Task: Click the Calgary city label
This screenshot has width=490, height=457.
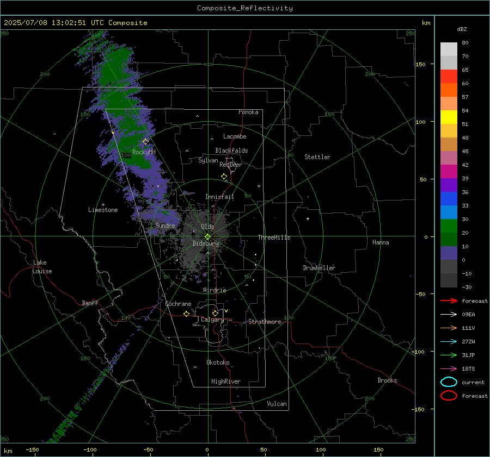Action: click(212, 320)
